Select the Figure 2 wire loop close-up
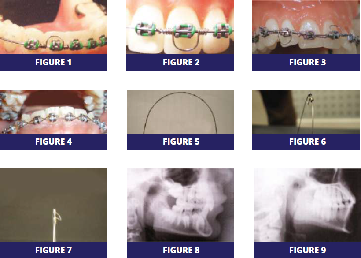 click(x=180, y=27)
